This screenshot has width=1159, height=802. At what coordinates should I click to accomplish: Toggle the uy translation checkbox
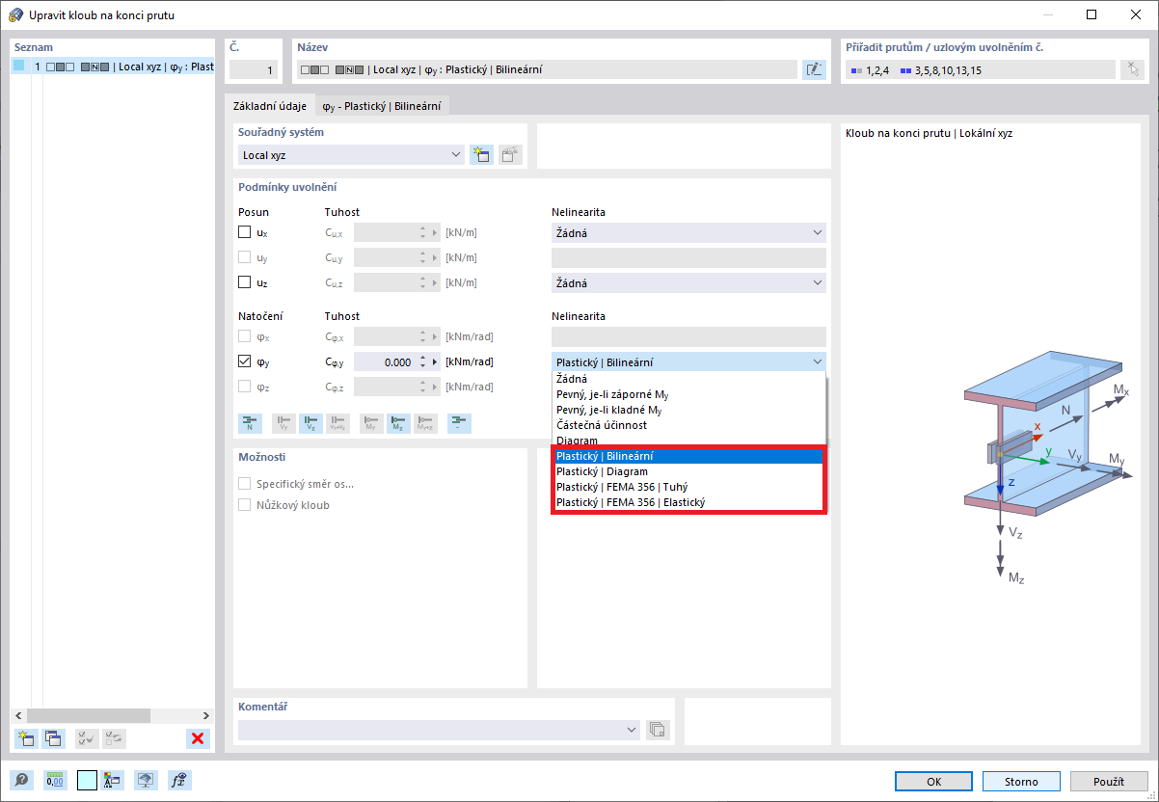245,257
